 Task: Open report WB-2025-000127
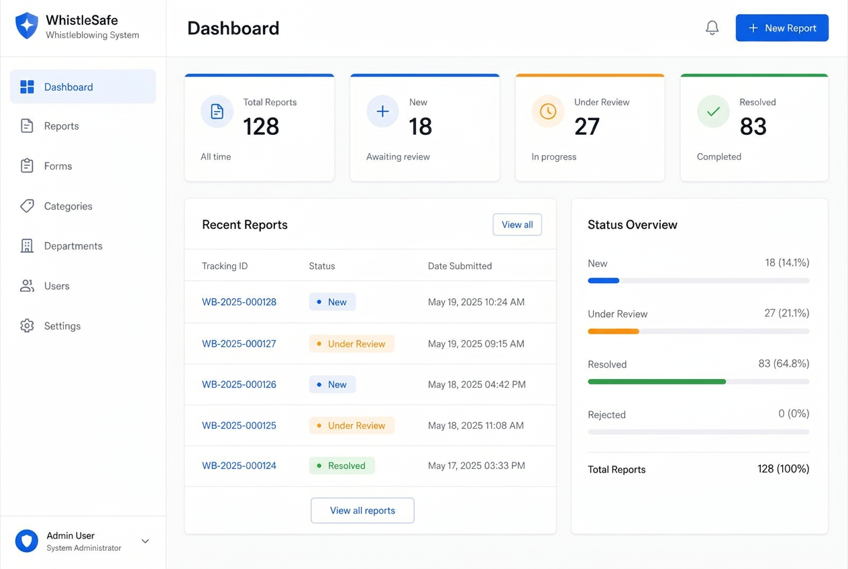click(x=239, y=344)
